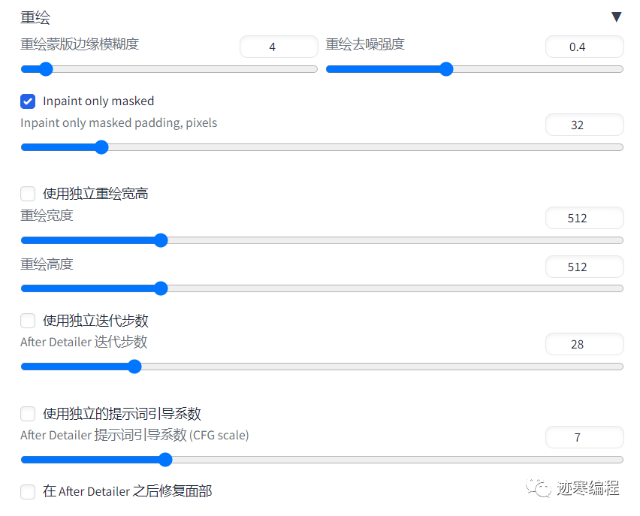Click the CFG scale field showing 7
The height and width of the screenshot is (516, 640).
584,437
